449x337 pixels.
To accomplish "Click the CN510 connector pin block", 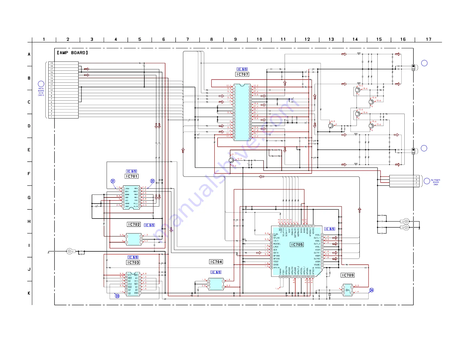I will (64, 90).
